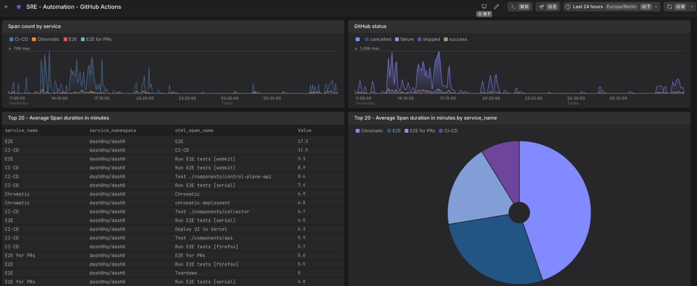Viewport: 697px width, 286px height.
Task: Open the refresh interval dropdown arrow
Action: tap(692, 7)
